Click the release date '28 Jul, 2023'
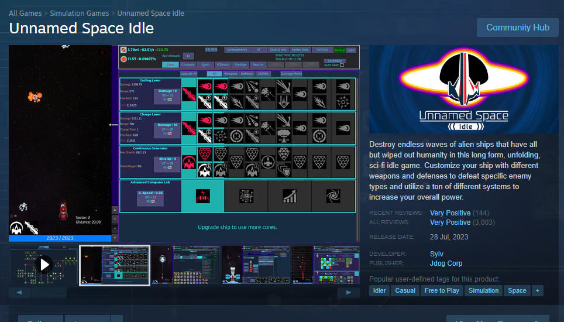Screen dimensions: 564x322 click(449, 237)
